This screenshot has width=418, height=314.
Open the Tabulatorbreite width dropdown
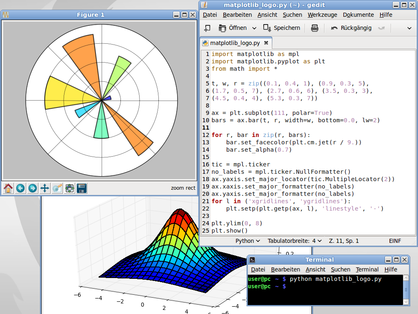295,241
